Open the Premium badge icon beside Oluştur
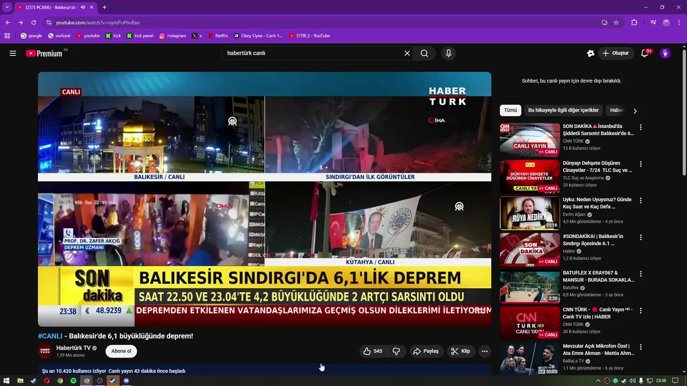Screen dimensions: 687x386 tap(590, 53)
